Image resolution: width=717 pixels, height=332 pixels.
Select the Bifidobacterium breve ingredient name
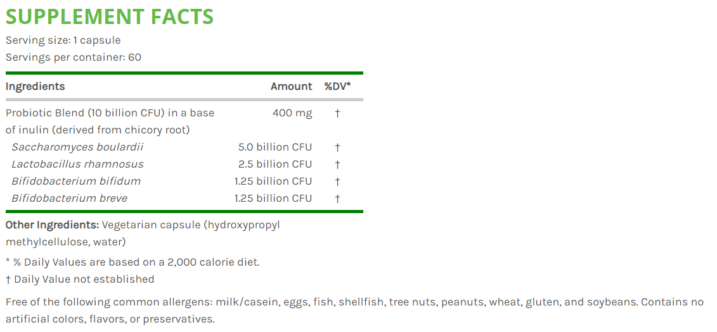[70, 199]
